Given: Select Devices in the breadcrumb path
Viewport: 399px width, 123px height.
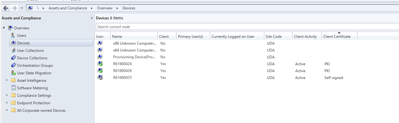Looking at the screenshot, I should [129, 8].
